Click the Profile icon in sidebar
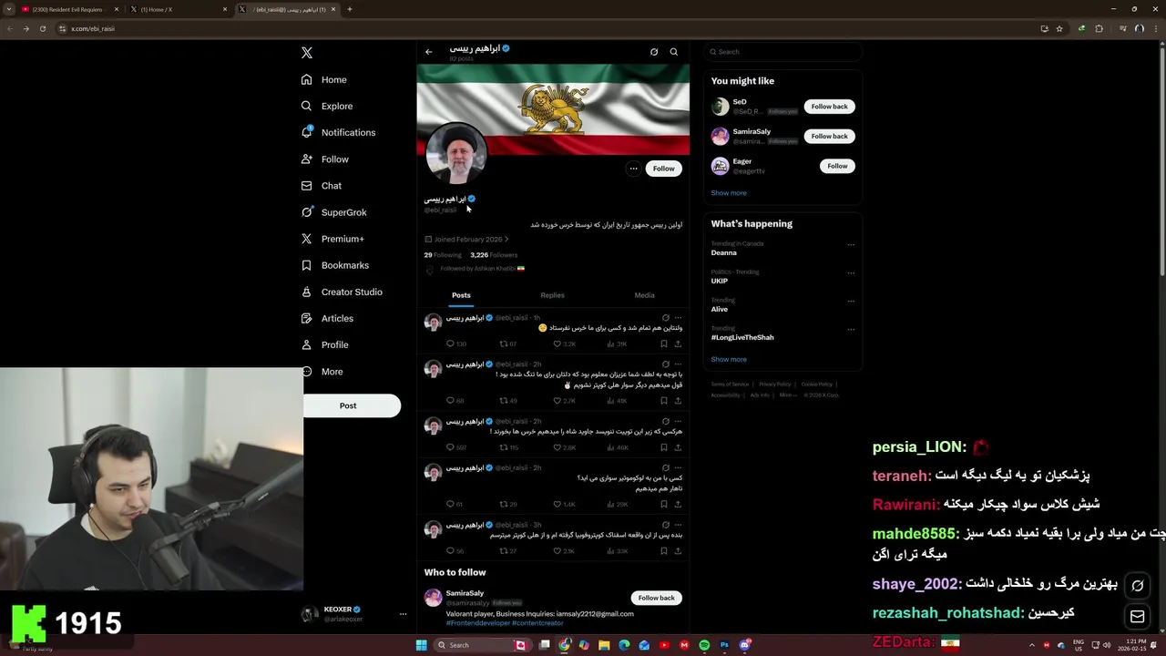The height and width of the screenshot is (656, 1166). 306,344
